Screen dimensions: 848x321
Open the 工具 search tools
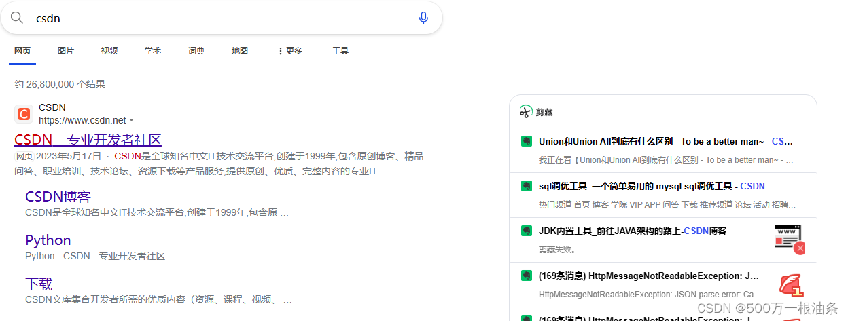click(x=340, y=51)
